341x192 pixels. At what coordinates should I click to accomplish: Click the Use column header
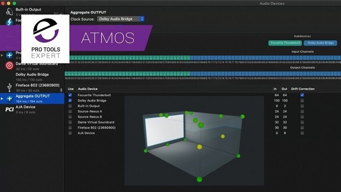[71, 89]
